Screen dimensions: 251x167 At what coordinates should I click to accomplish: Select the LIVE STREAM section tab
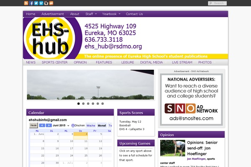coord(182,62)
